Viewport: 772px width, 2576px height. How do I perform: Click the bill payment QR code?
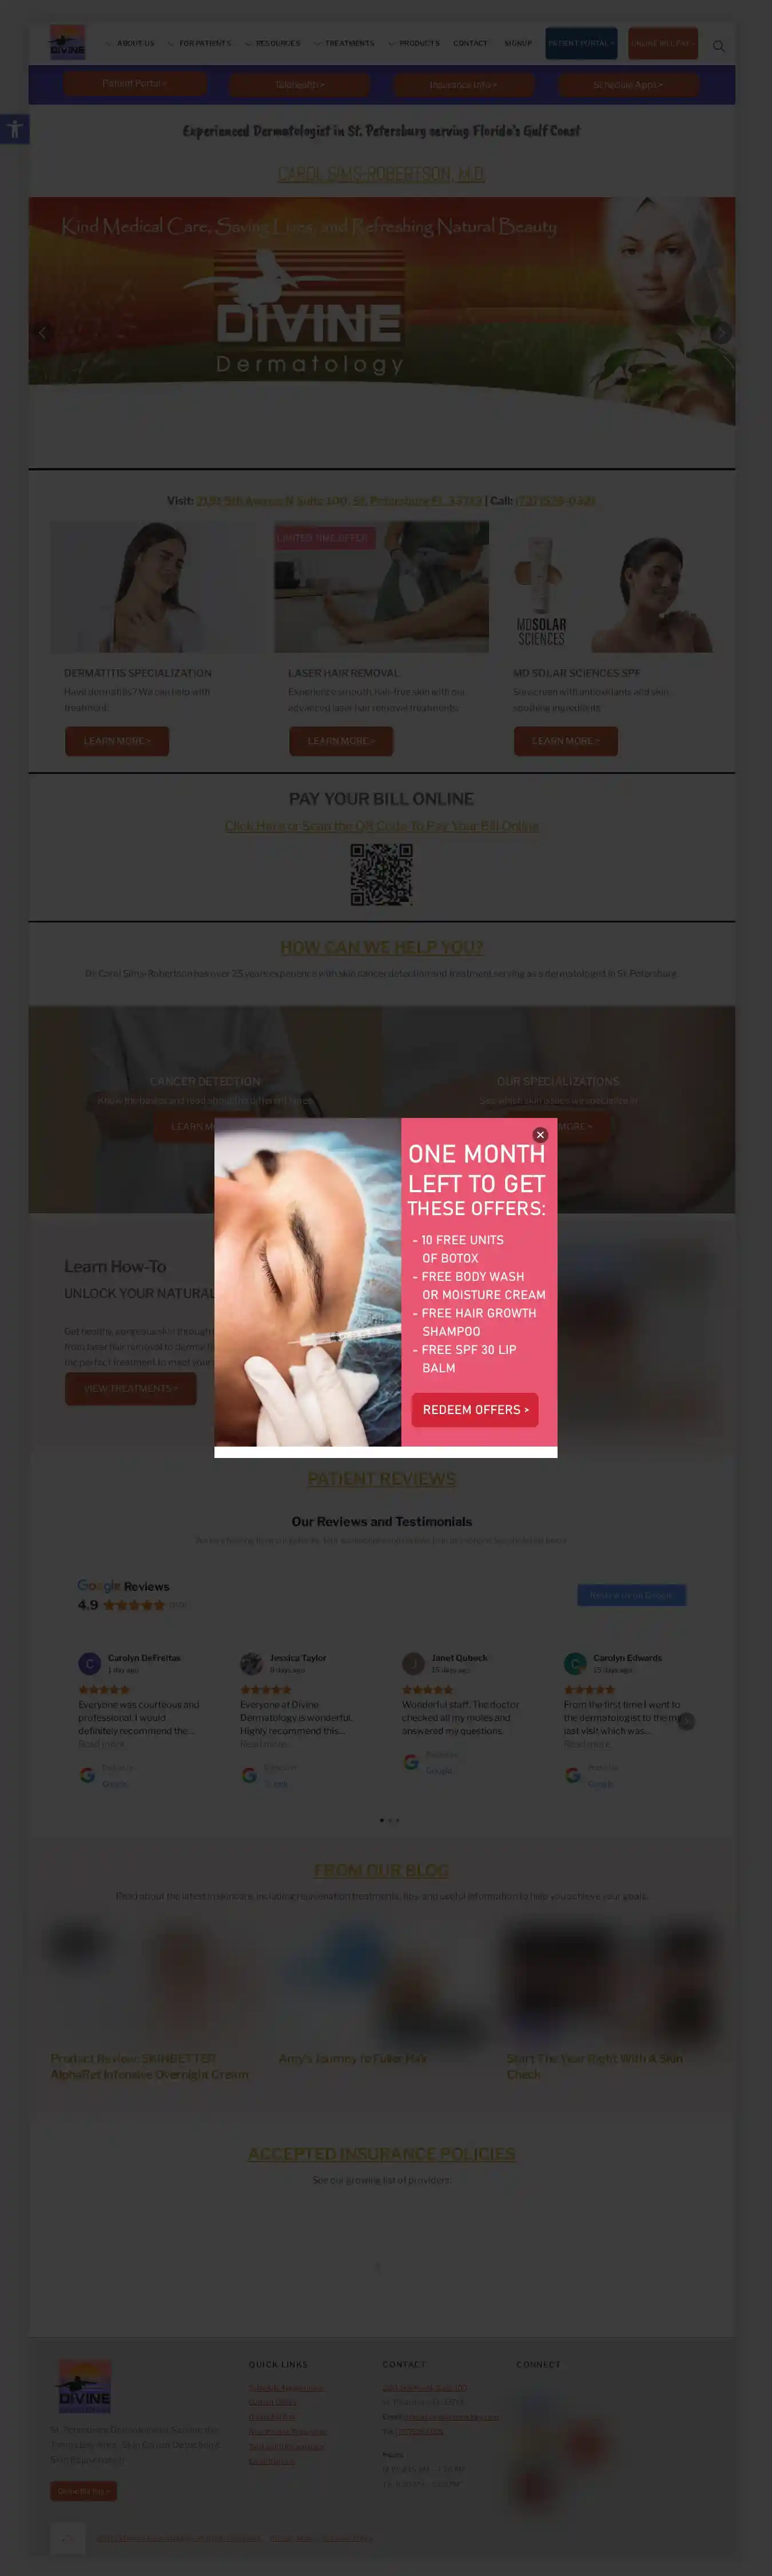[381, 874]
